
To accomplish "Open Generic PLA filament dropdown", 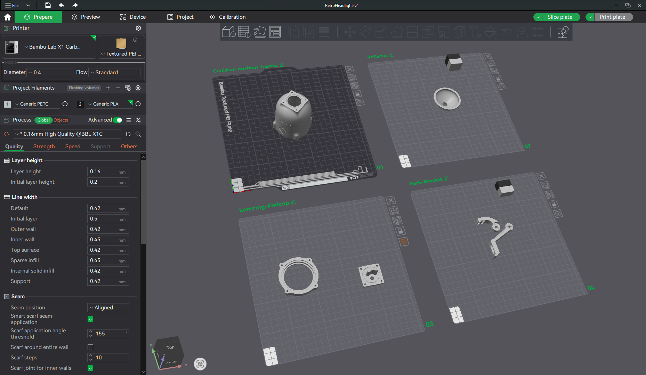I will [110, 104].
